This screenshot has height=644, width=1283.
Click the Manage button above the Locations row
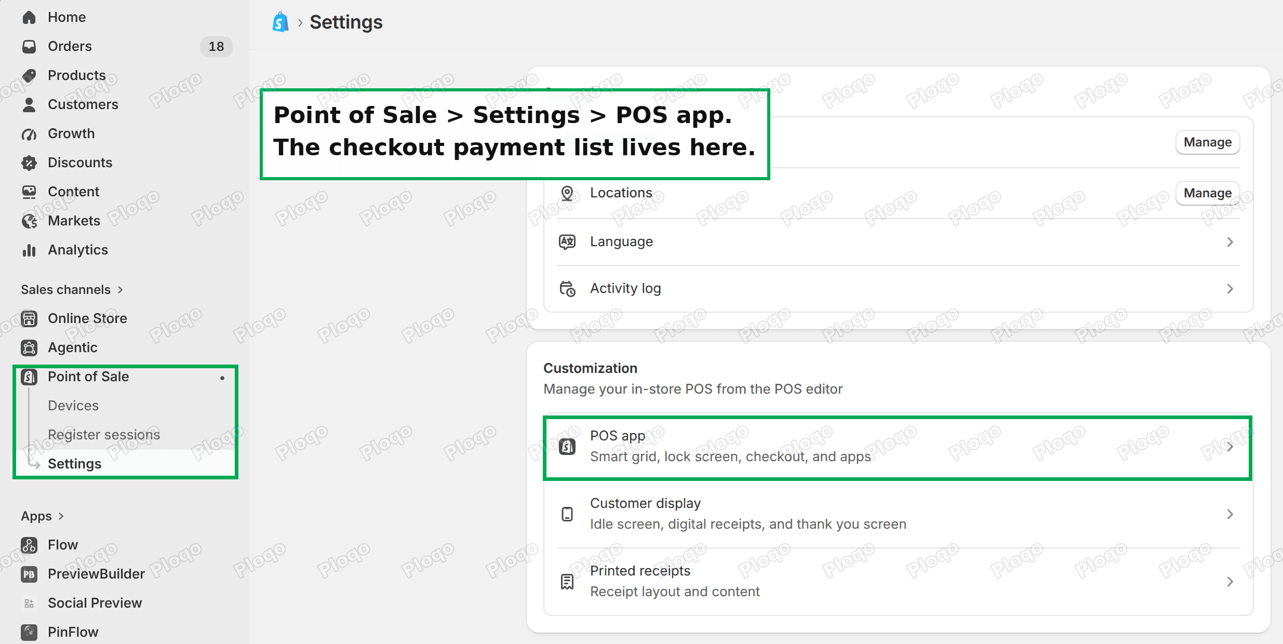(x=1208, y=142)
